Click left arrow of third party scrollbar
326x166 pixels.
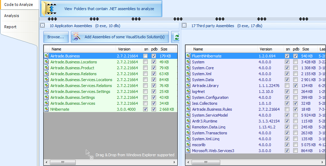point(188,162)
